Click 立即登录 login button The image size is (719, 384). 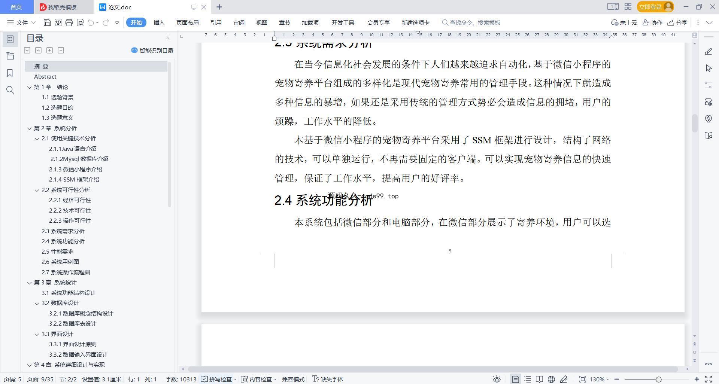tap(655, 7)
